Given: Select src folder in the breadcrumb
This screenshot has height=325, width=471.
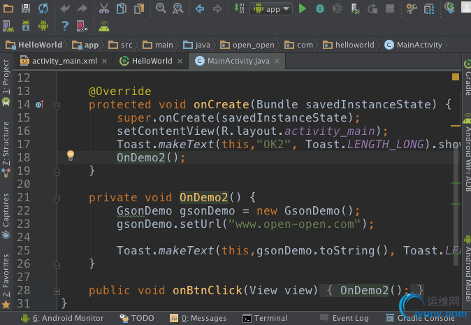Looking at the screenshot, I should click(x=120, y=45).
